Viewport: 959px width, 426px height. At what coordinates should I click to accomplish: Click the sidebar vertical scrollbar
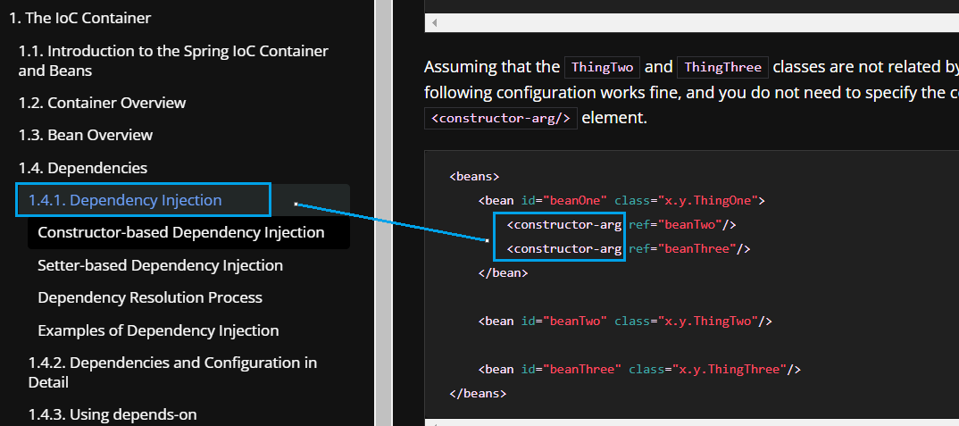[x=383, y=213]
